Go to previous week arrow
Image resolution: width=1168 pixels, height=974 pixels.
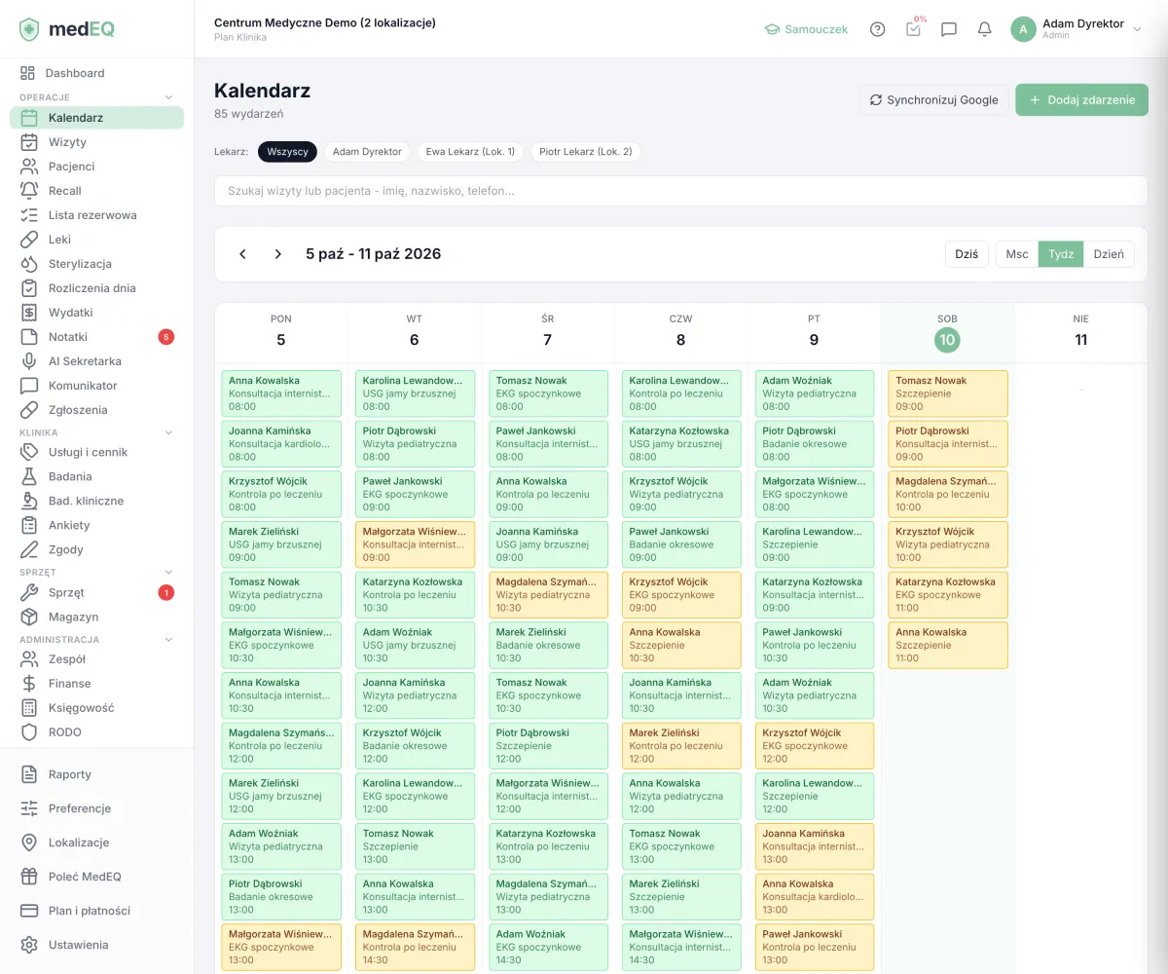click(x=242, y=254)
